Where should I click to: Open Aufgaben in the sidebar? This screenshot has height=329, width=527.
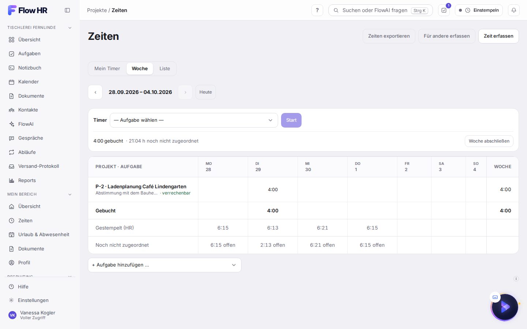pyautogui.click(x=40, y=54)
